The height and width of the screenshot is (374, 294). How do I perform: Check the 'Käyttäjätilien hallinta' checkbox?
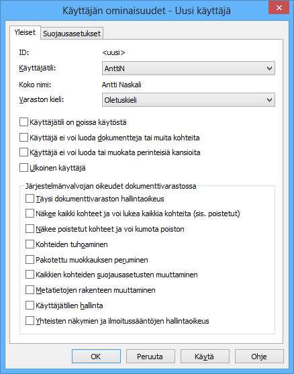pos(30,306)
